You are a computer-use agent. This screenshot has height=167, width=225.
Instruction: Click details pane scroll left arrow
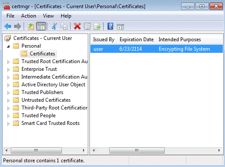tap(94, 150)
